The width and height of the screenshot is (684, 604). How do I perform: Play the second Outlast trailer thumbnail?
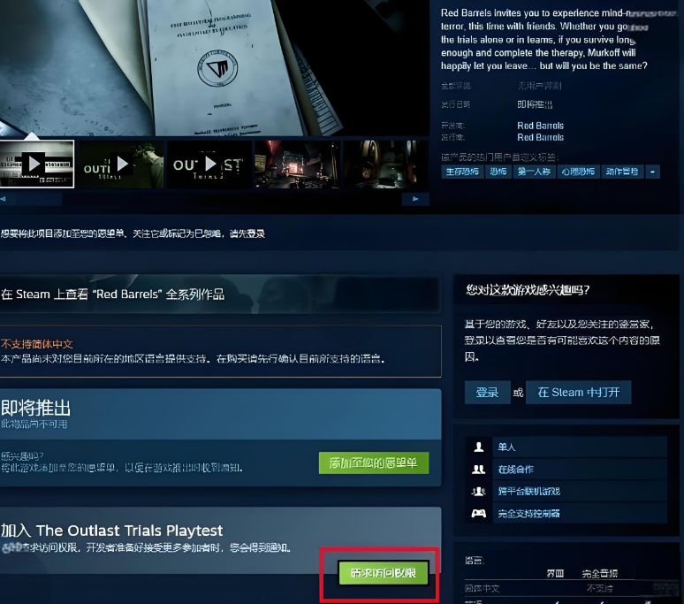pos(122,164)
